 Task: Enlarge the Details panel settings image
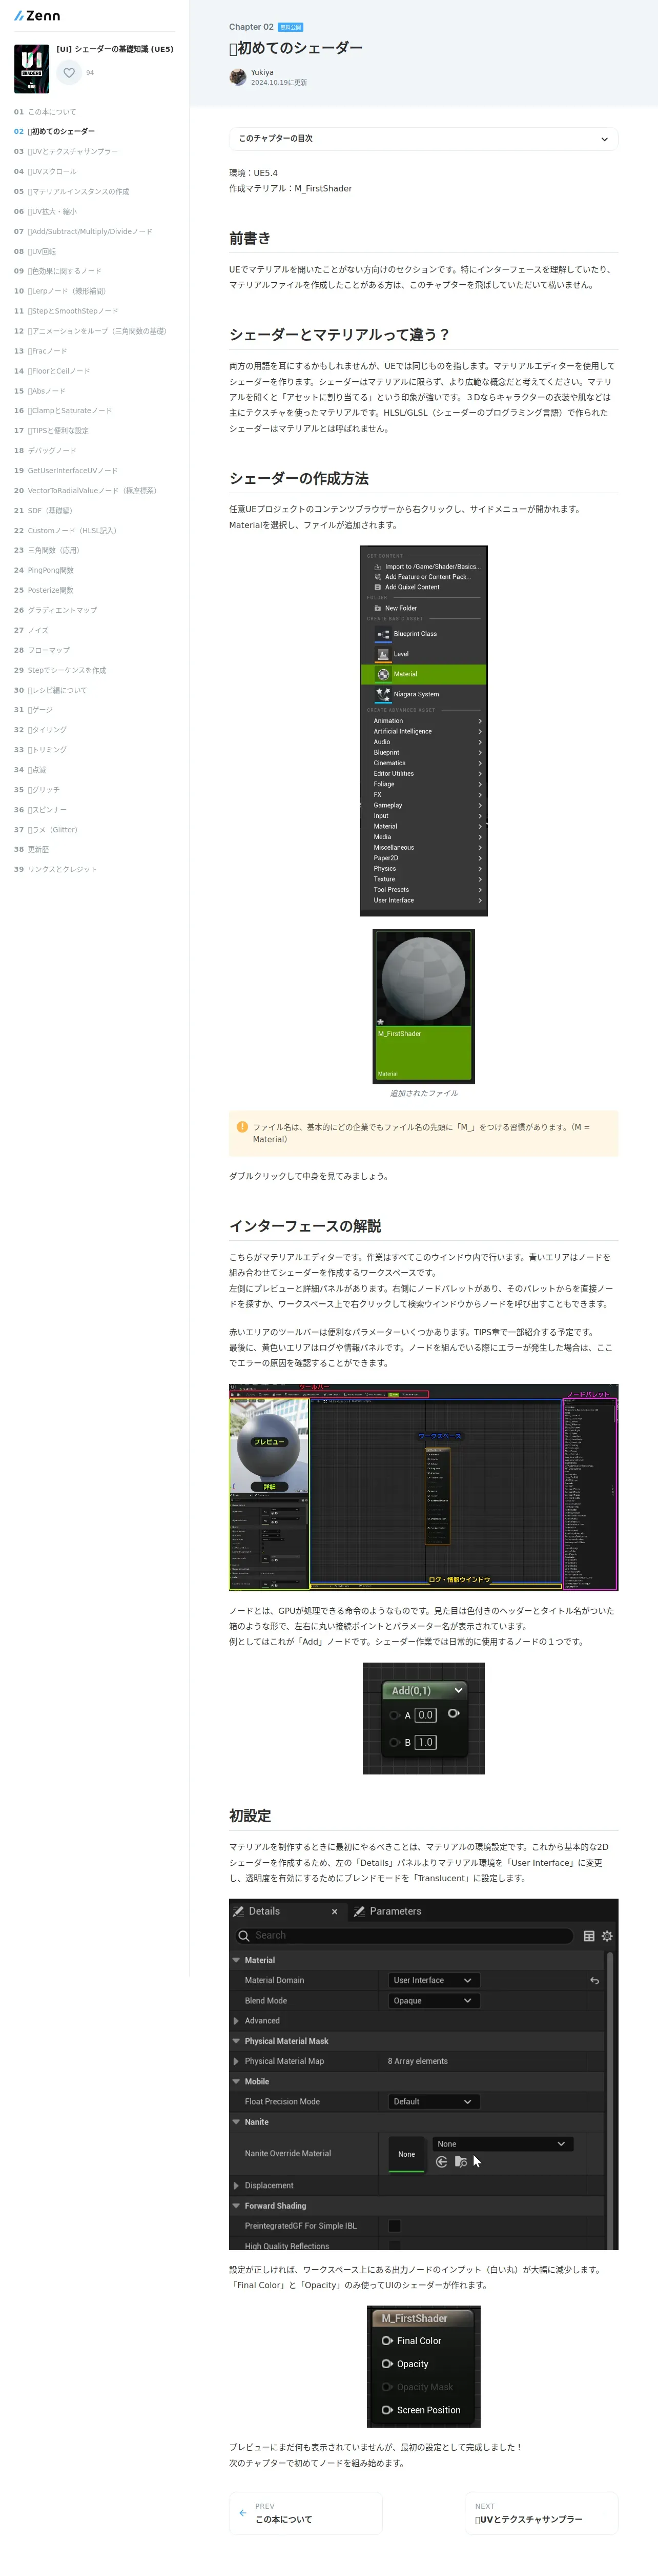(x=423, y=2075)
